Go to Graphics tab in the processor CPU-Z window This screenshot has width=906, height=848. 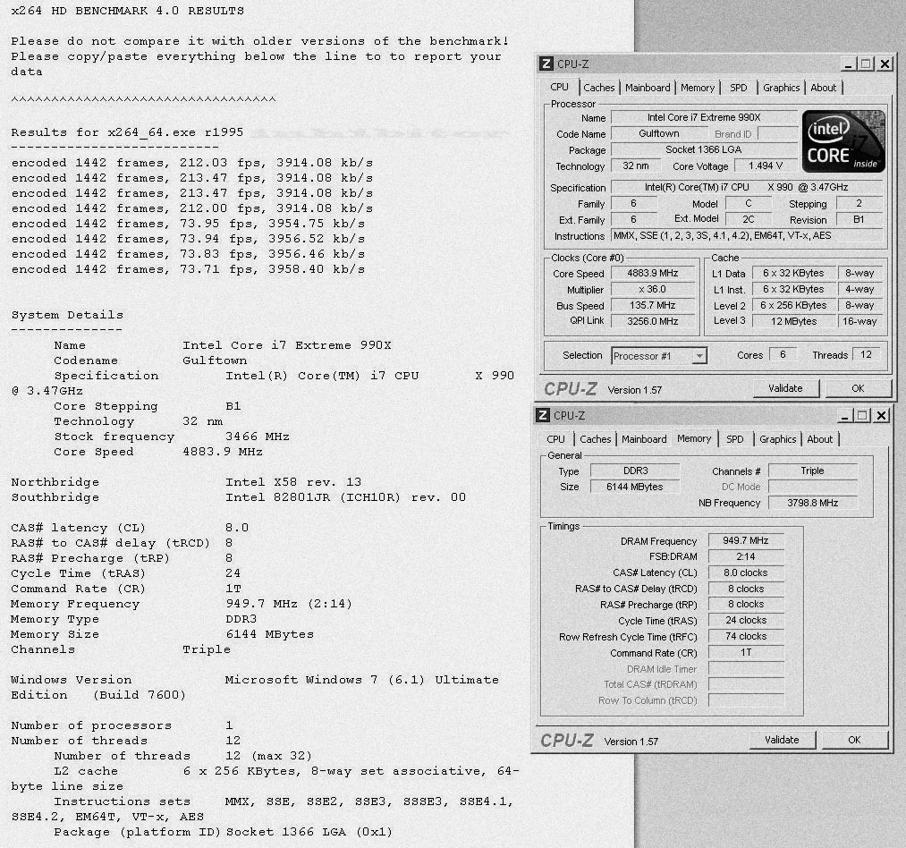point(781,88)
